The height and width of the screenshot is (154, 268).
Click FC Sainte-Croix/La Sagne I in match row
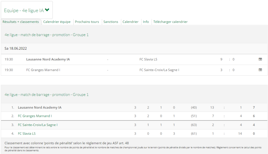[159, 70]
